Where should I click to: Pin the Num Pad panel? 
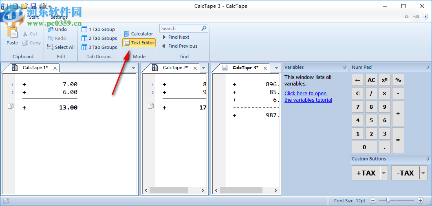point(428,68)
